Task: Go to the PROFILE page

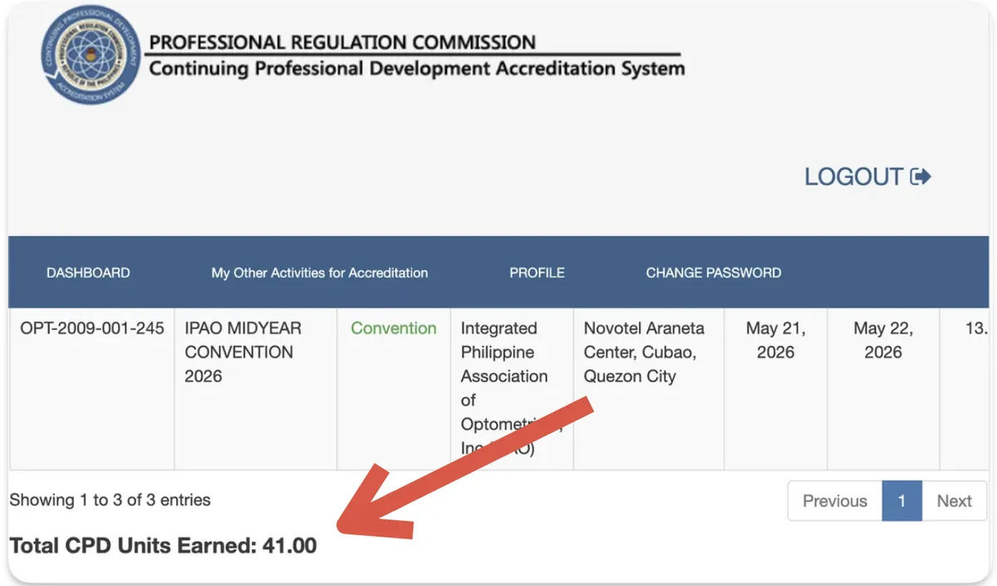Action: pyautogui.click(x=537, y=273)
